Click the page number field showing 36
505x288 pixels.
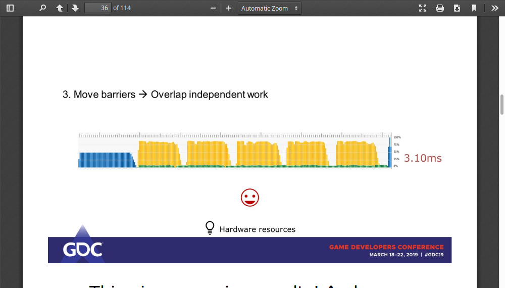coord(98,8)
